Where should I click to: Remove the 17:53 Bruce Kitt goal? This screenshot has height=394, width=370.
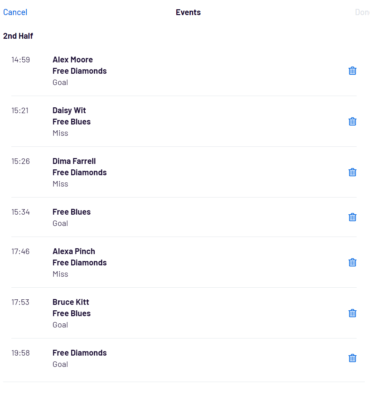tap(352, 313)
